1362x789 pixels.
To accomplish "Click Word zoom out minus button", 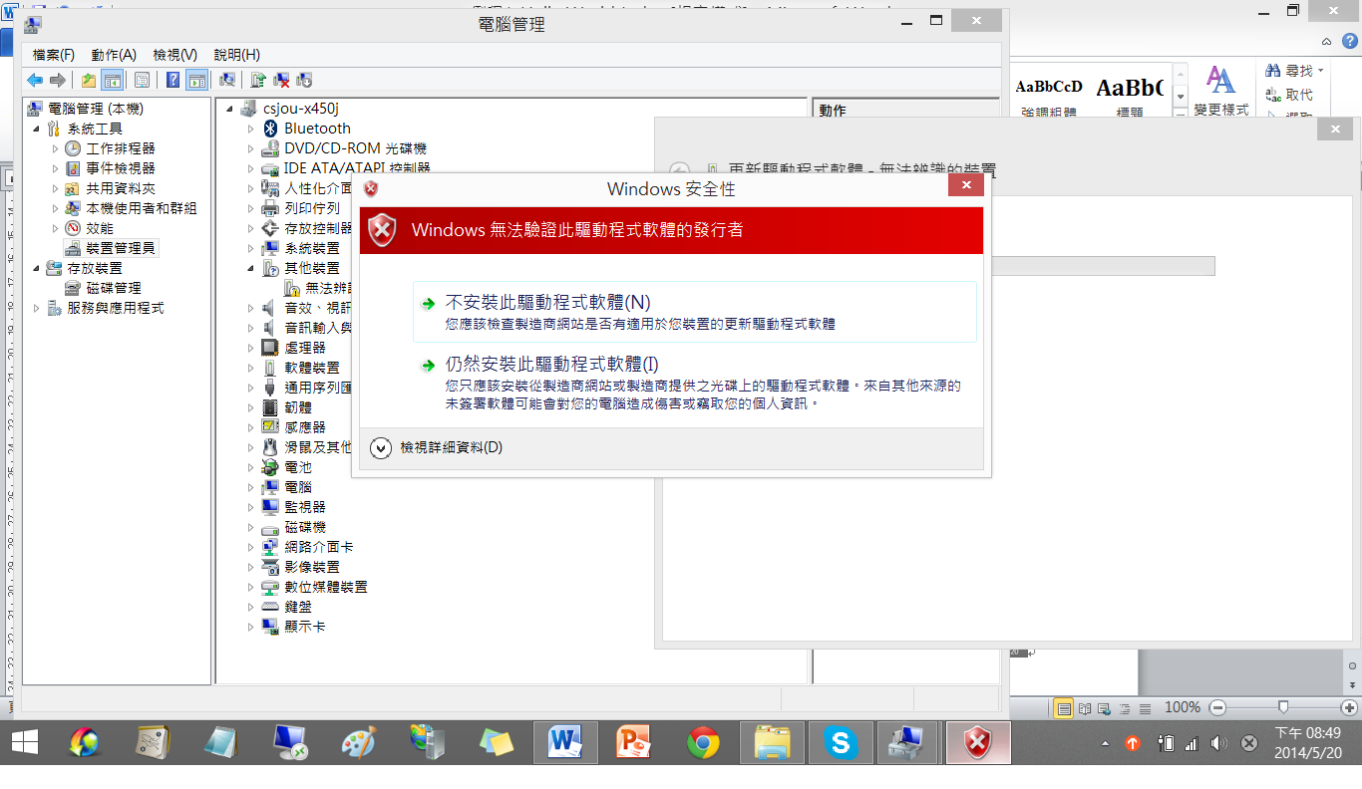I will (1217, 707).
